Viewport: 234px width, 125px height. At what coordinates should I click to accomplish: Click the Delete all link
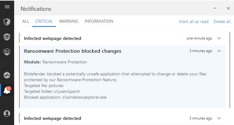click(222, 21)
